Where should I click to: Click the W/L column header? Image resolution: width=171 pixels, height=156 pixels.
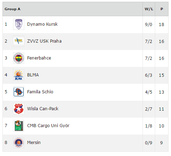pyautogui.click(x=149, y=9)
